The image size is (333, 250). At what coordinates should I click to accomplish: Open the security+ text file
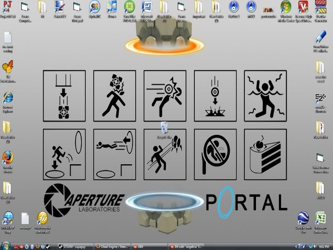click(x=25, y=218)
